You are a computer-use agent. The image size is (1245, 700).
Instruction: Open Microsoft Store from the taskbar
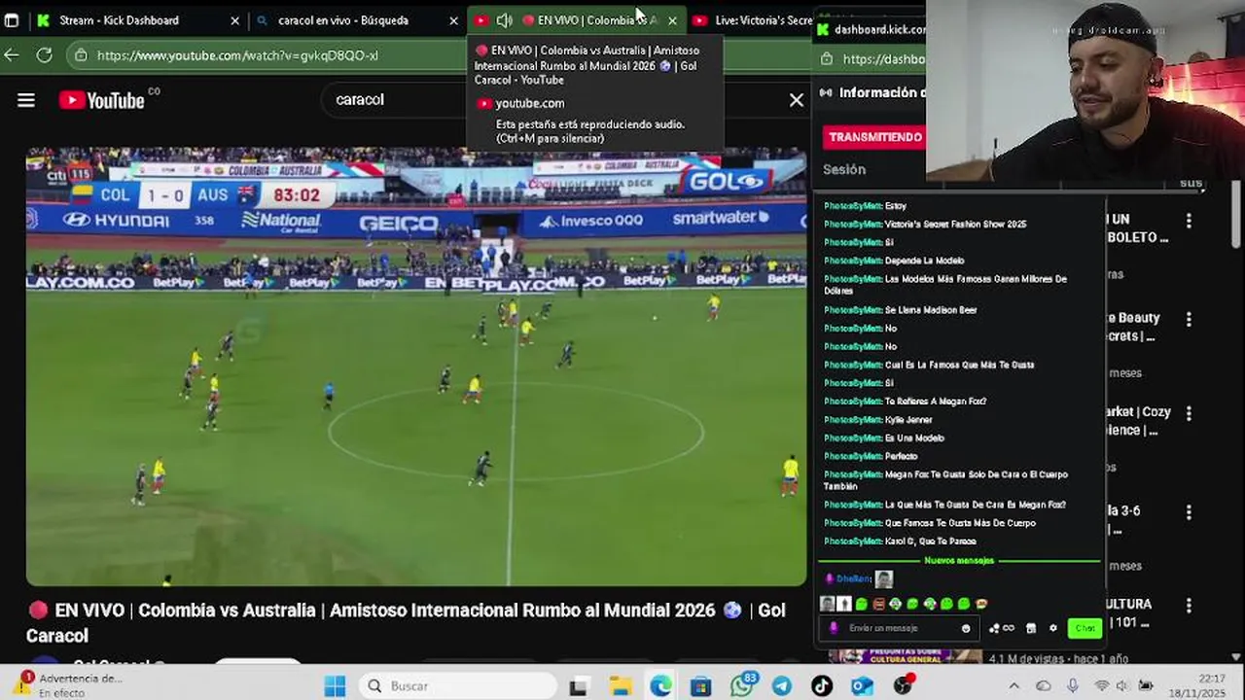pos(700,686)
